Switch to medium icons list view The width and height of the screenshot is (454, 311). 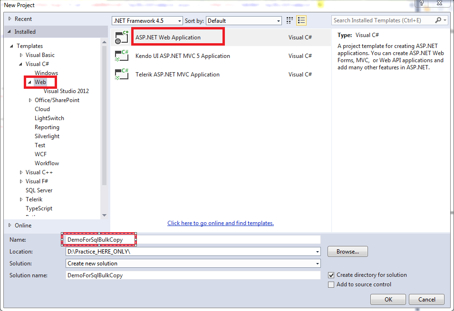[301, 20]
